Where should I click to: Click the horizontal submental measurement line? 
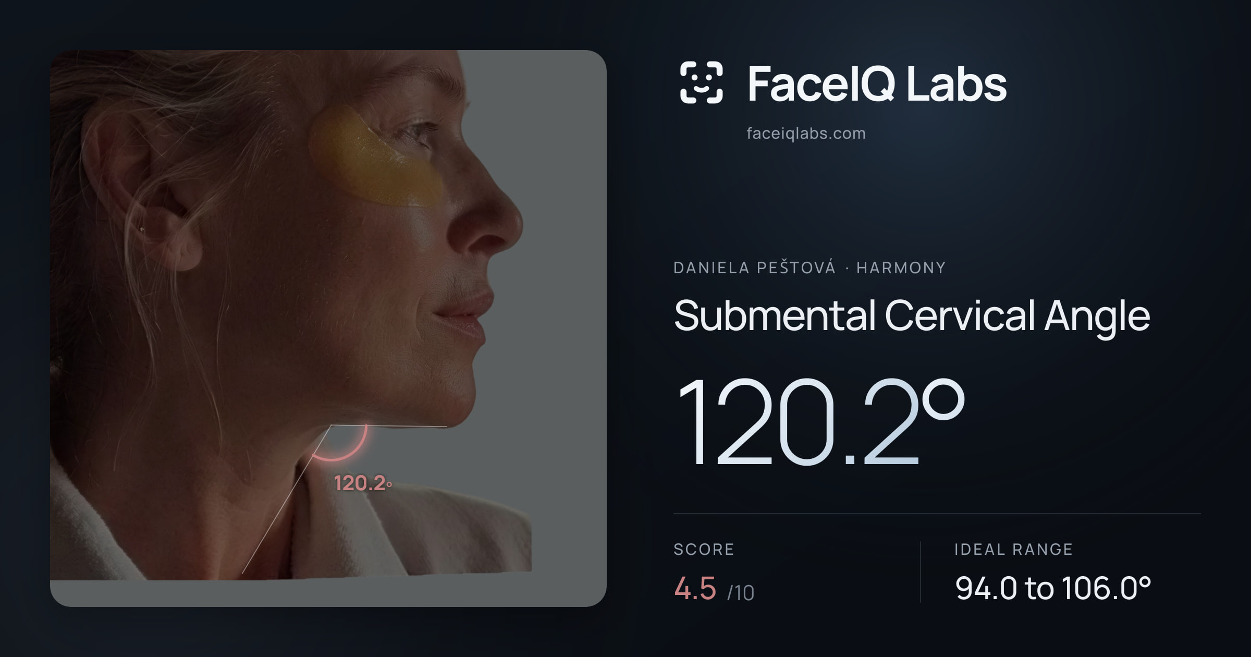point(389,426)
